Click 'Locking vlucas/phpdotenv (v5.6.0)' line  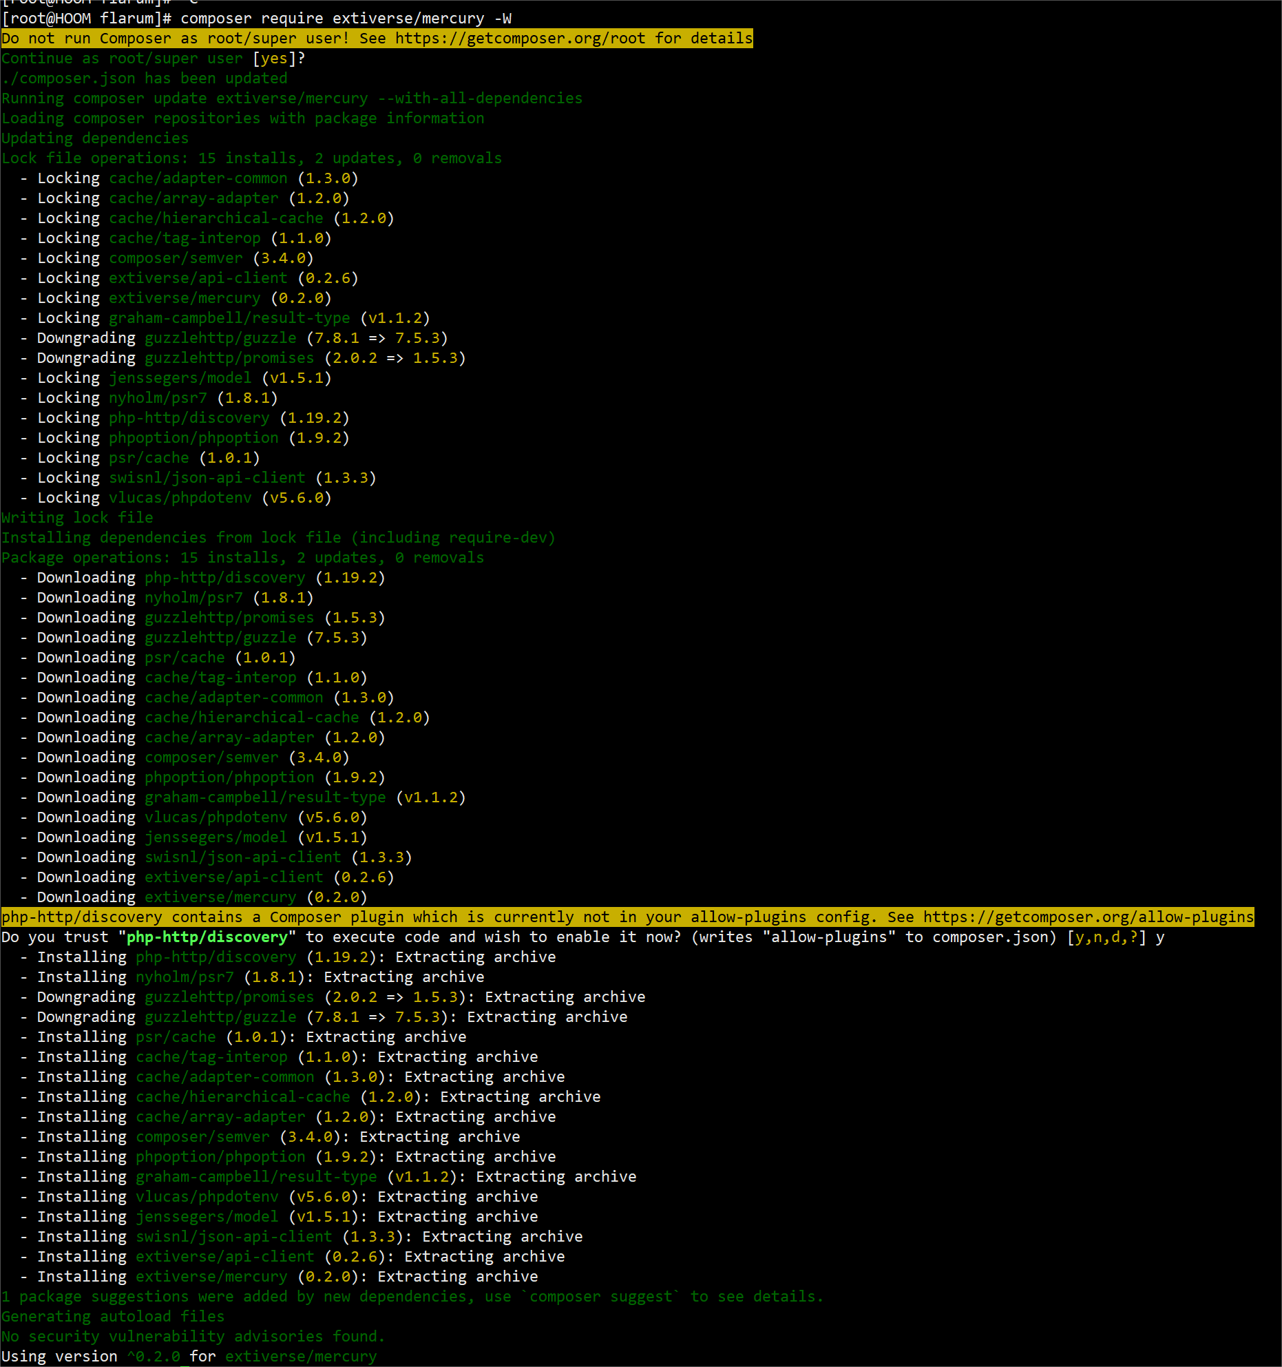point(176,498)
